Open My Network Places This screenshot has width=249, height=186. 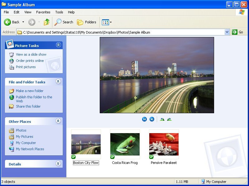(x=30, y=149)
